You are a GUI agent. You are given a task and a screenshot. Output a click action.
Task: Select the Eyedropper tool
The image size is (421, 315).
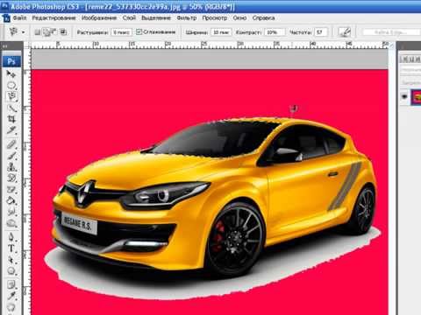click(11, 296)
